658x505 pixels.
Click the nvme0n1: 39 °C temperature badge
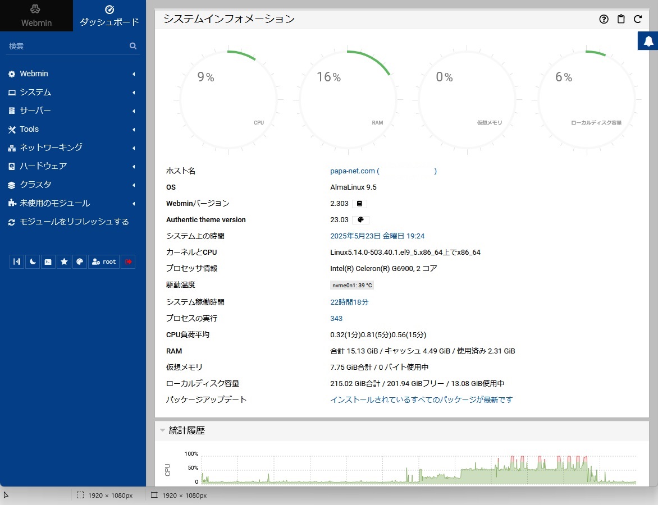click(x=352, y=285)
